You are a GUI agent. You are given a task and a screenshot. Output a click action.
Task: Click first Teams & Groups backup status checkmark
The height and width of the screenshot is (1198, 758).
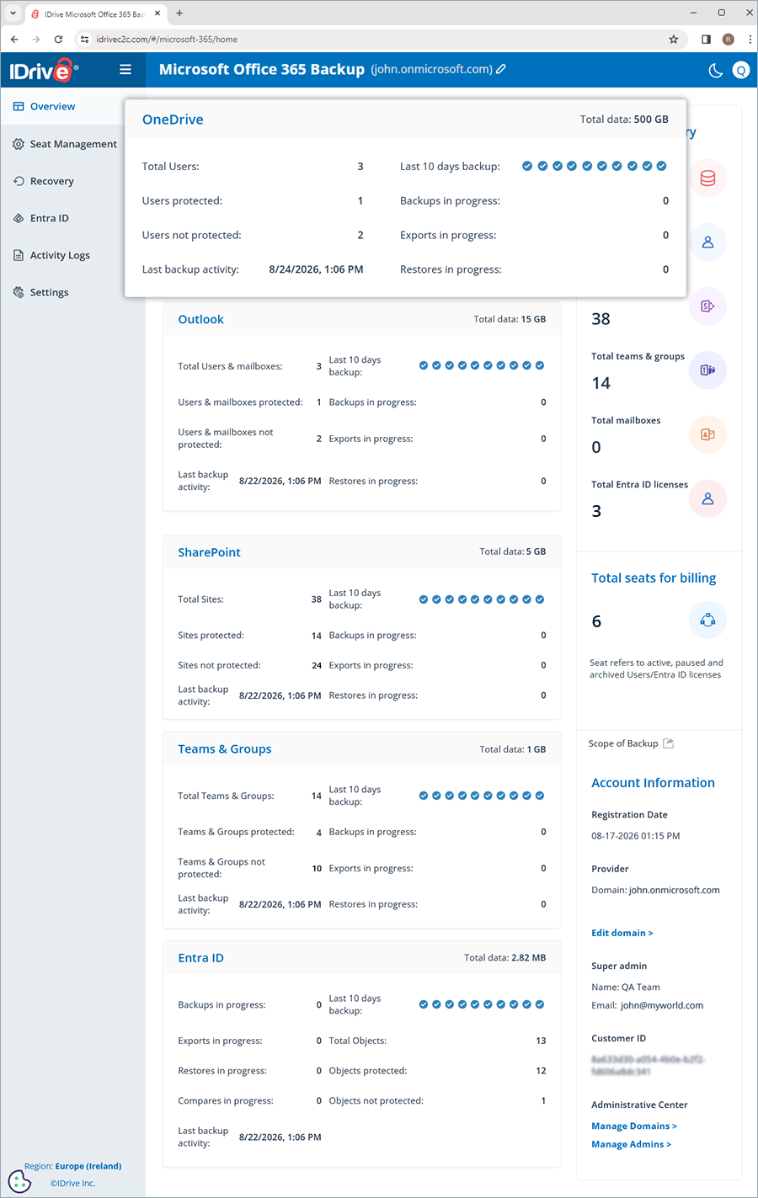(x=424, y=796)
